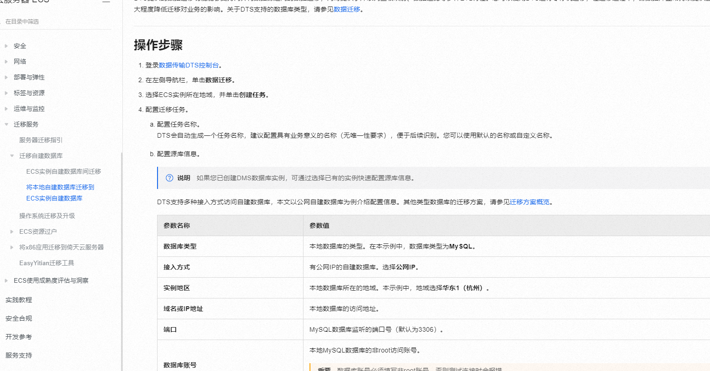Click the 说明 question-mark info icon

click(170, 178)
